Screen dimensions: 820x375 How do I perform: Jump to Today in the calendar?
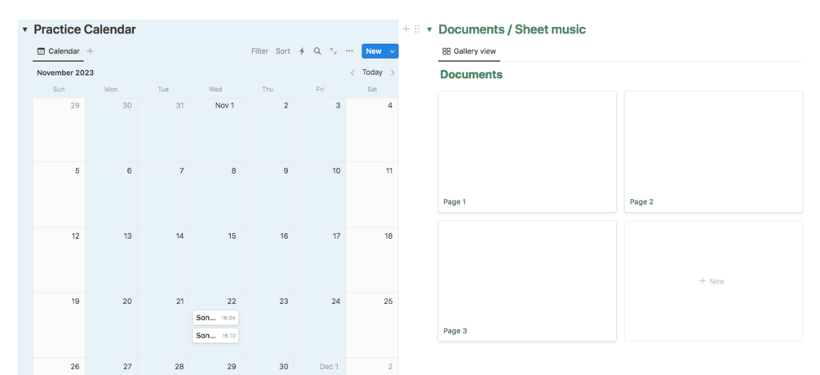pos(372,73)
